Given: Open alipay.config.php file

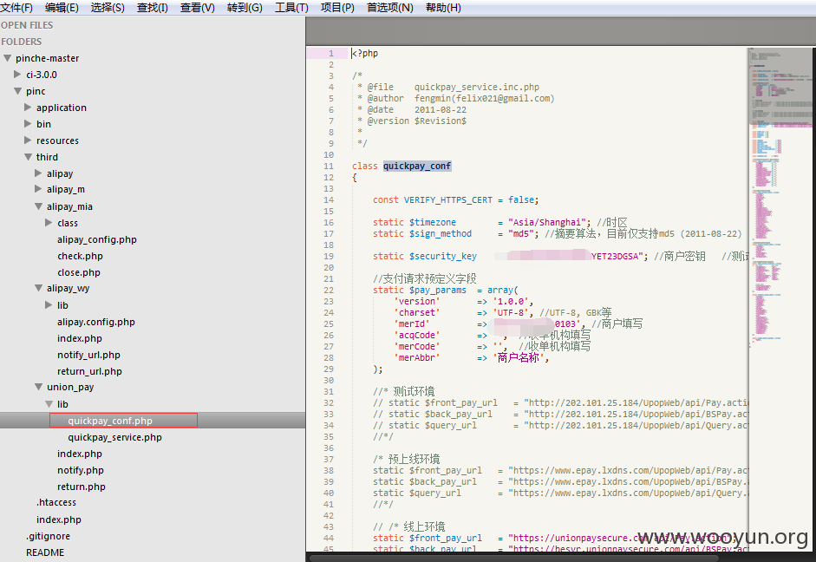Looking at the screenshot, I should click(x=95, y=322).
